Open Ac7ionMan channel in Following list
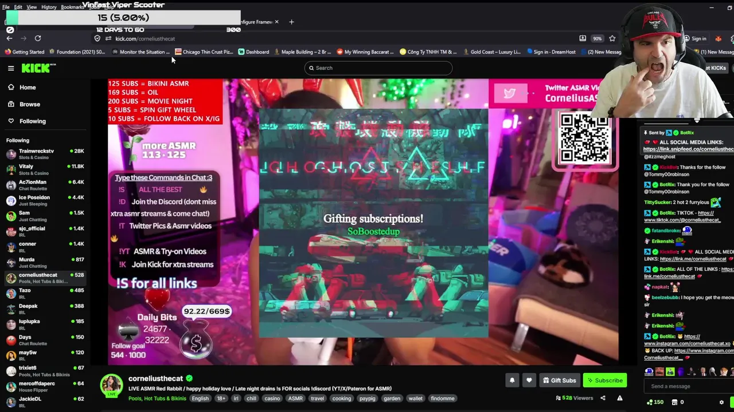Image resolution: width=734 pixels, height=412 pixels. [45, 185]
